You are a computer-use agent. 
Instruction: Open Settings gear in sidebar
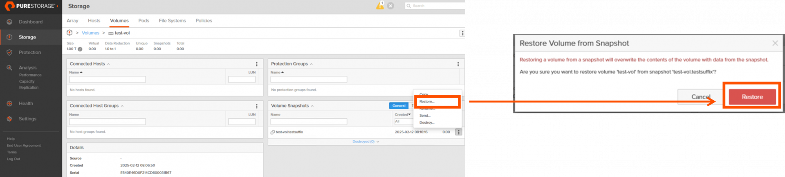pyautogui.click(x=9, y=119)
